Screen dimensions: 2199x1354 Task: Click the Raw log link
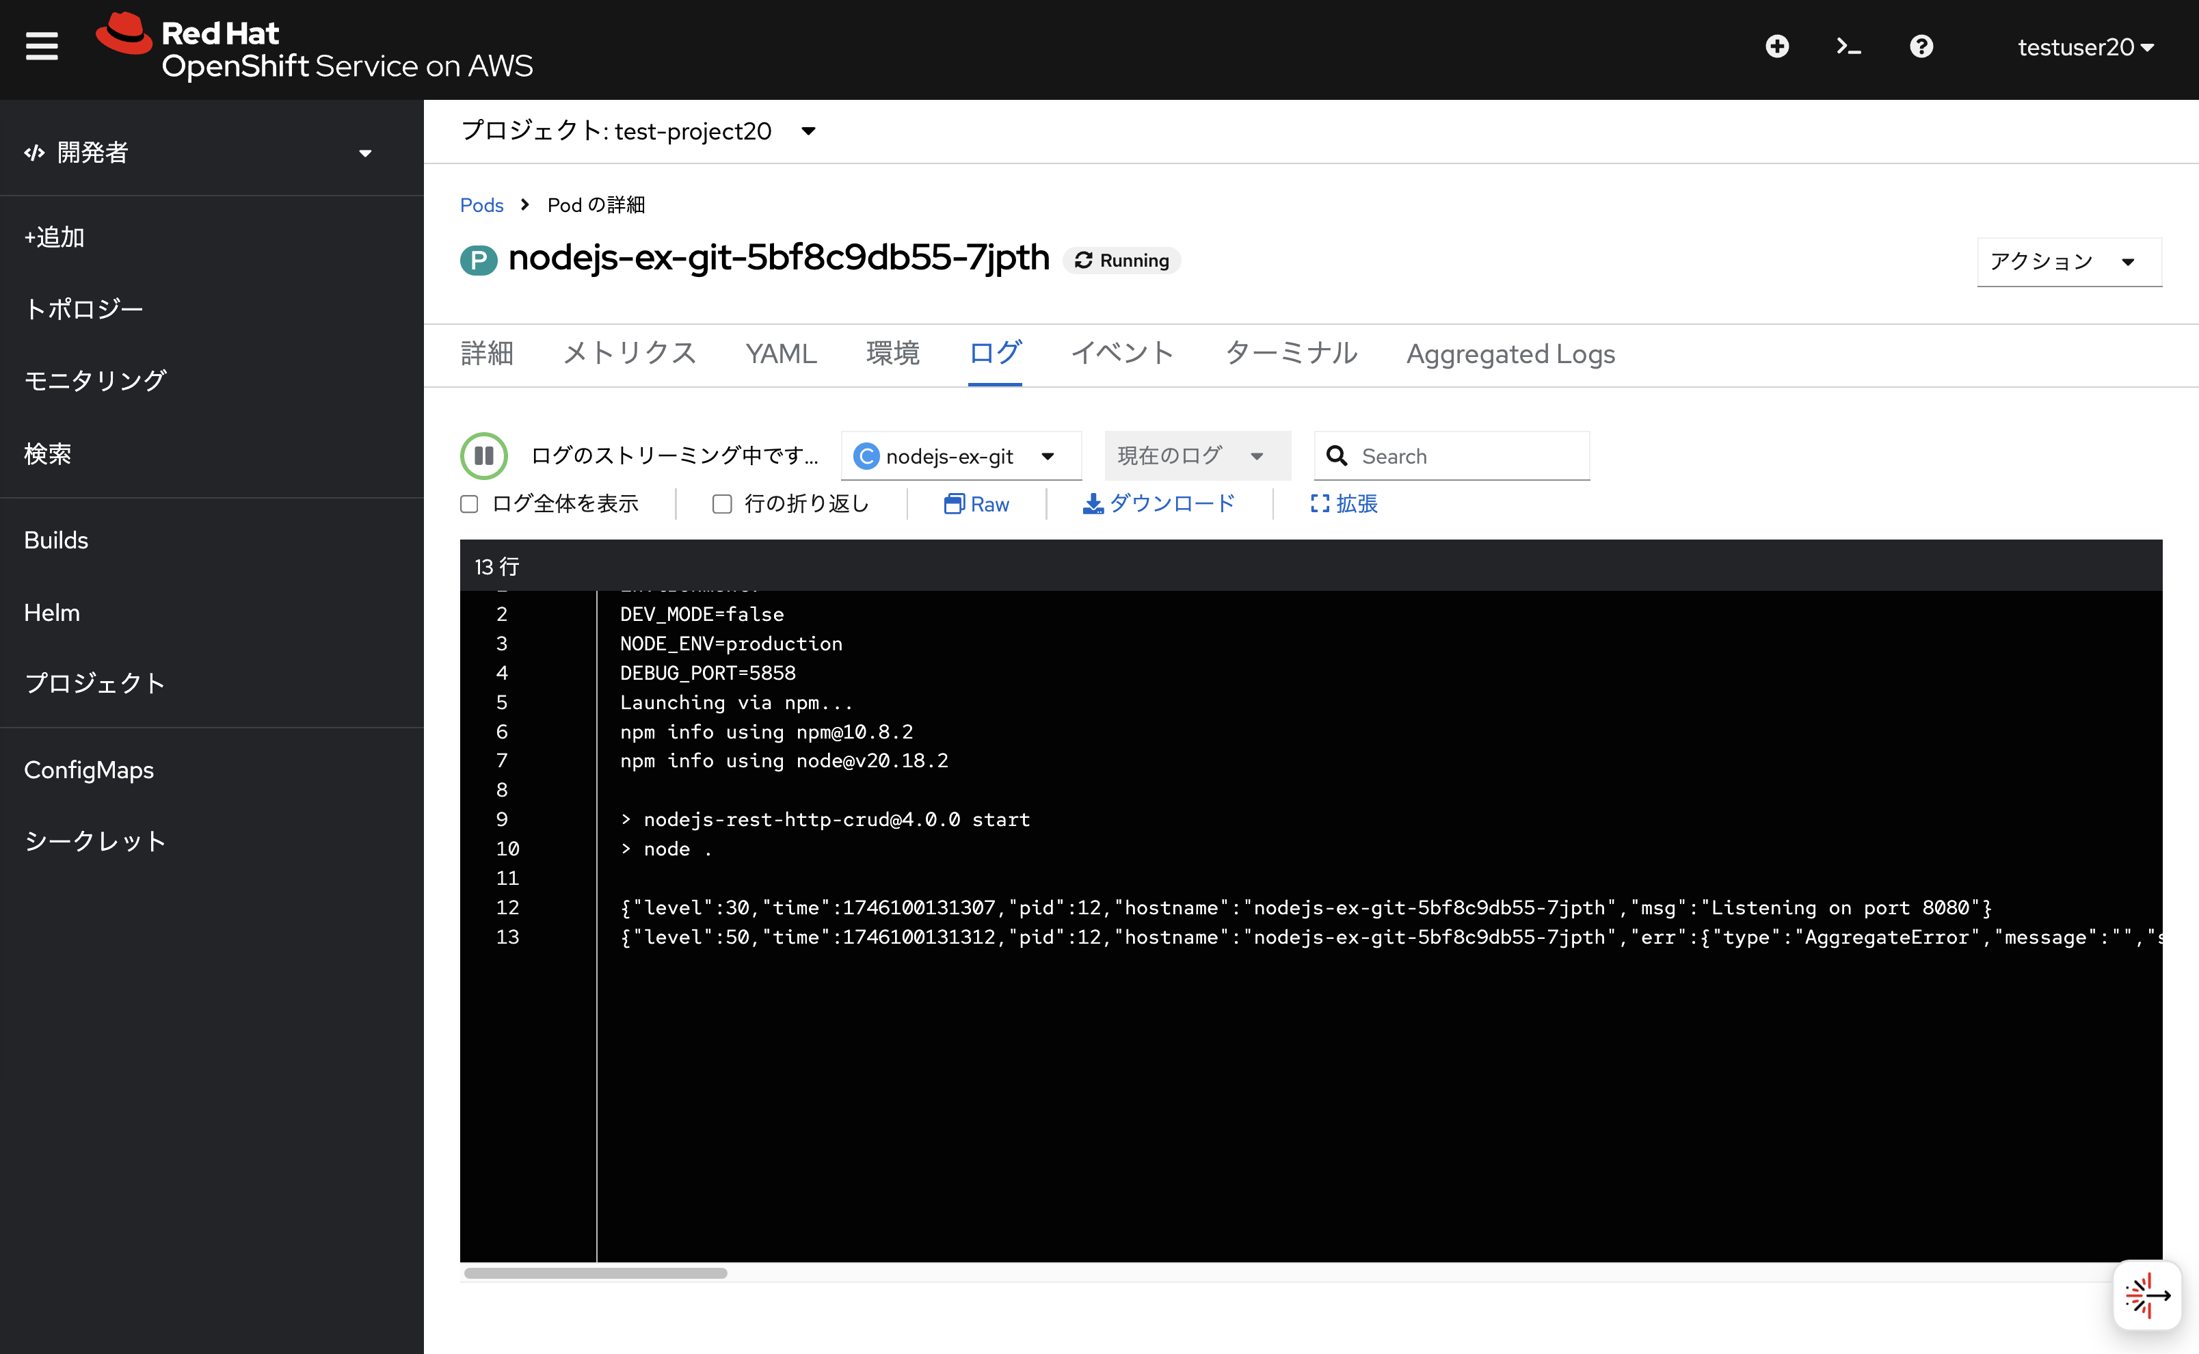[x=977, y=504]
